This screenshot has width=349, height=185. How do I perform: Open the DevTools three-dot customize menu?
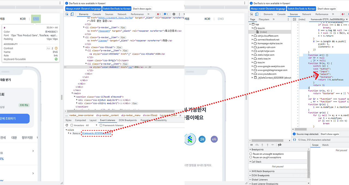179,14
